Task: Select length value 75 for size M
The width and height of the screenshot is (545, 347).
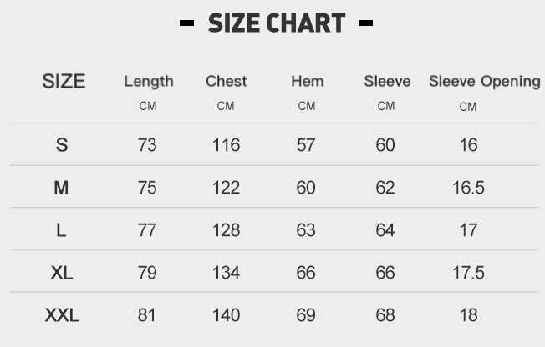Action: [x=147, y=188]
